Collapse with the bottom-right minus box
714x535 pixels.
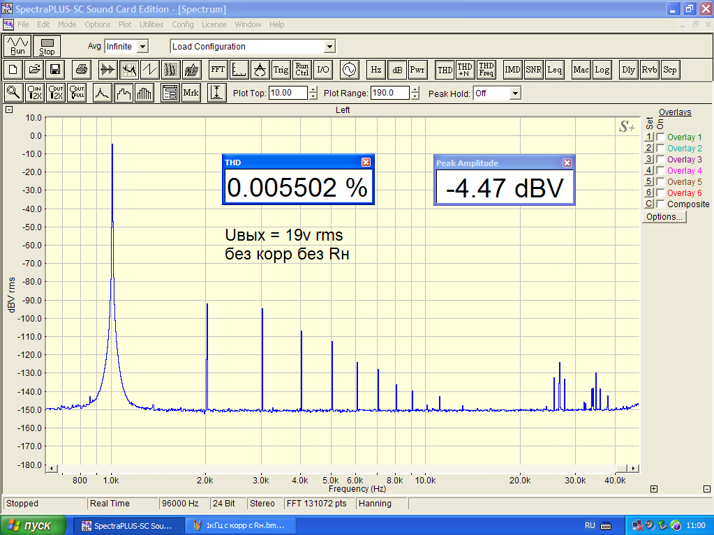tap(707, 489)
